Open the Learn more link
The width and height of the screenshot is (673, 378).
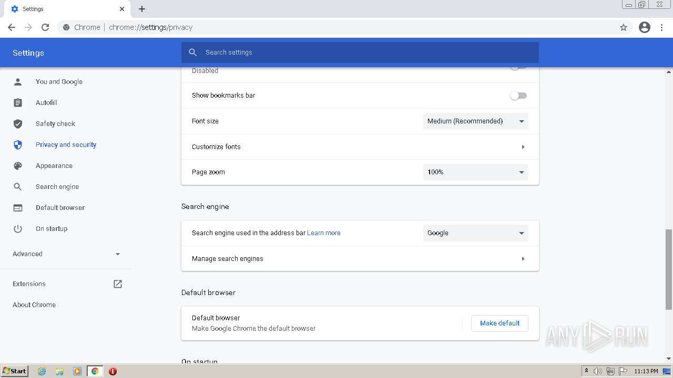pos(324,233)
